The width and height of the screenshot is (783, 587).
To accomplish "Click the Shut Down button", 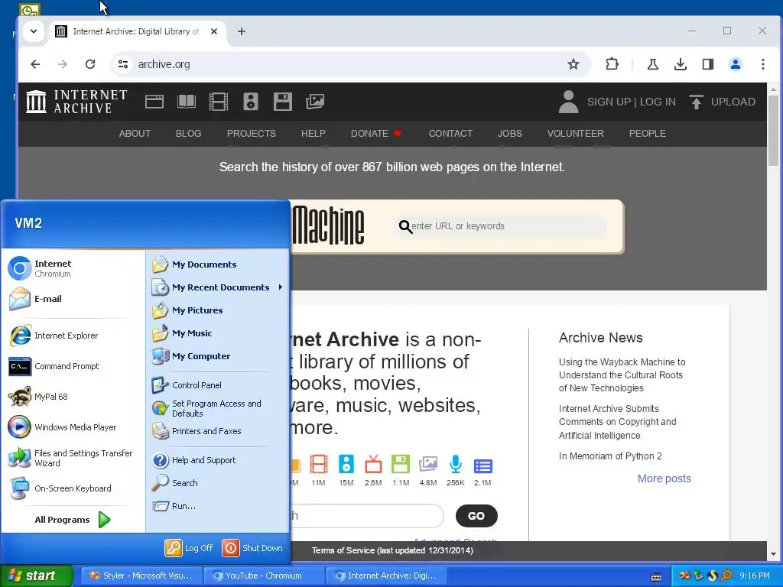I will 252,547.
